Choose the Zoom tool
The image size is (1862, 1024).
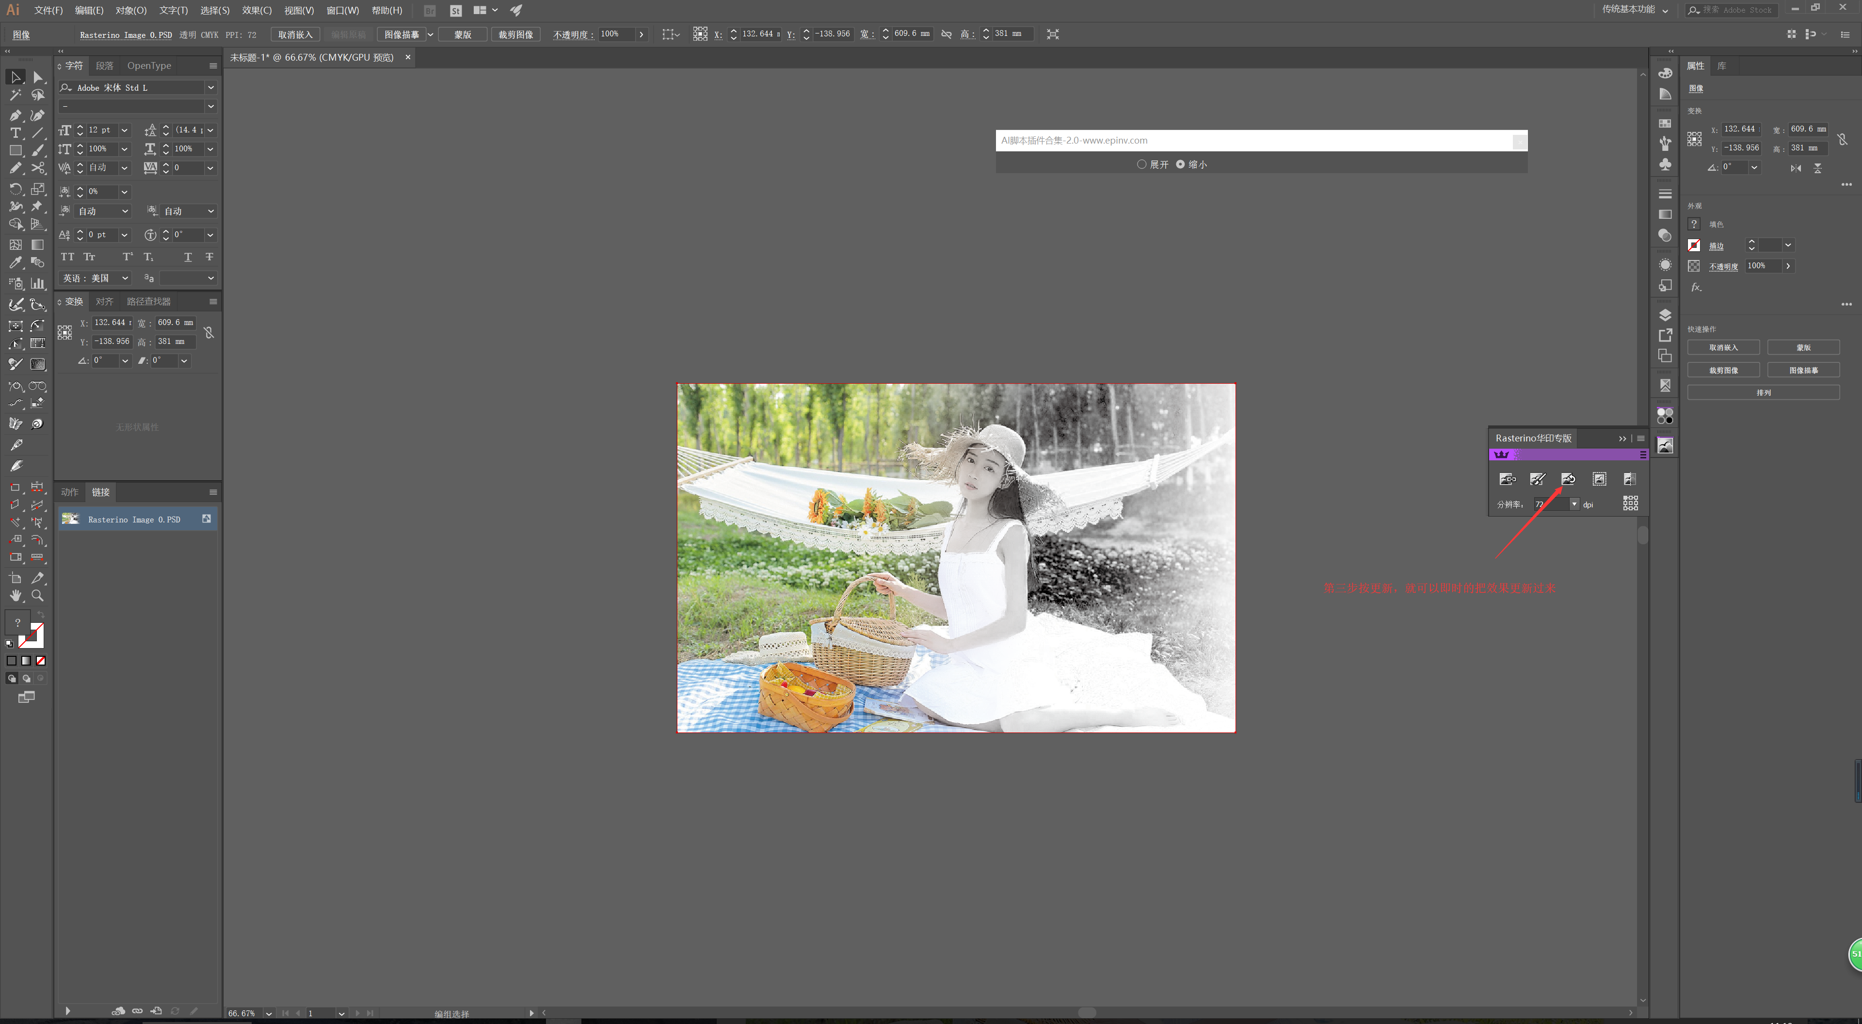click(x=38, y=596)
